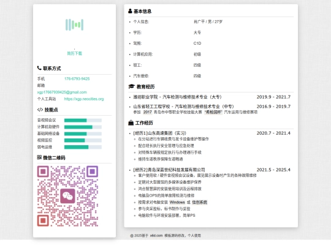Viewport: 331px width, 248px height.
Task: Click the 钳工 label
Action: (137, 65)
